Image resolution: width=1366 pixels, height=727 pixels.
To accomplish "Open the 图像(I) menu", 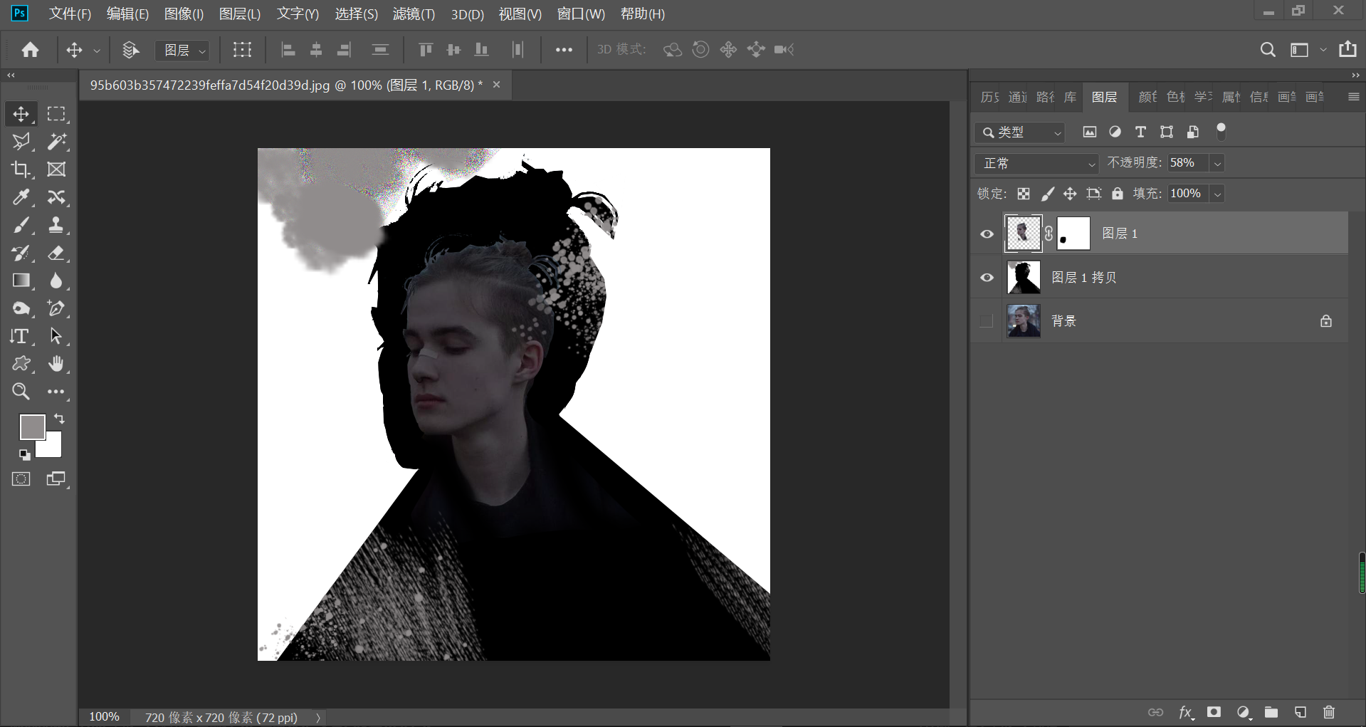I will point(184,14).
